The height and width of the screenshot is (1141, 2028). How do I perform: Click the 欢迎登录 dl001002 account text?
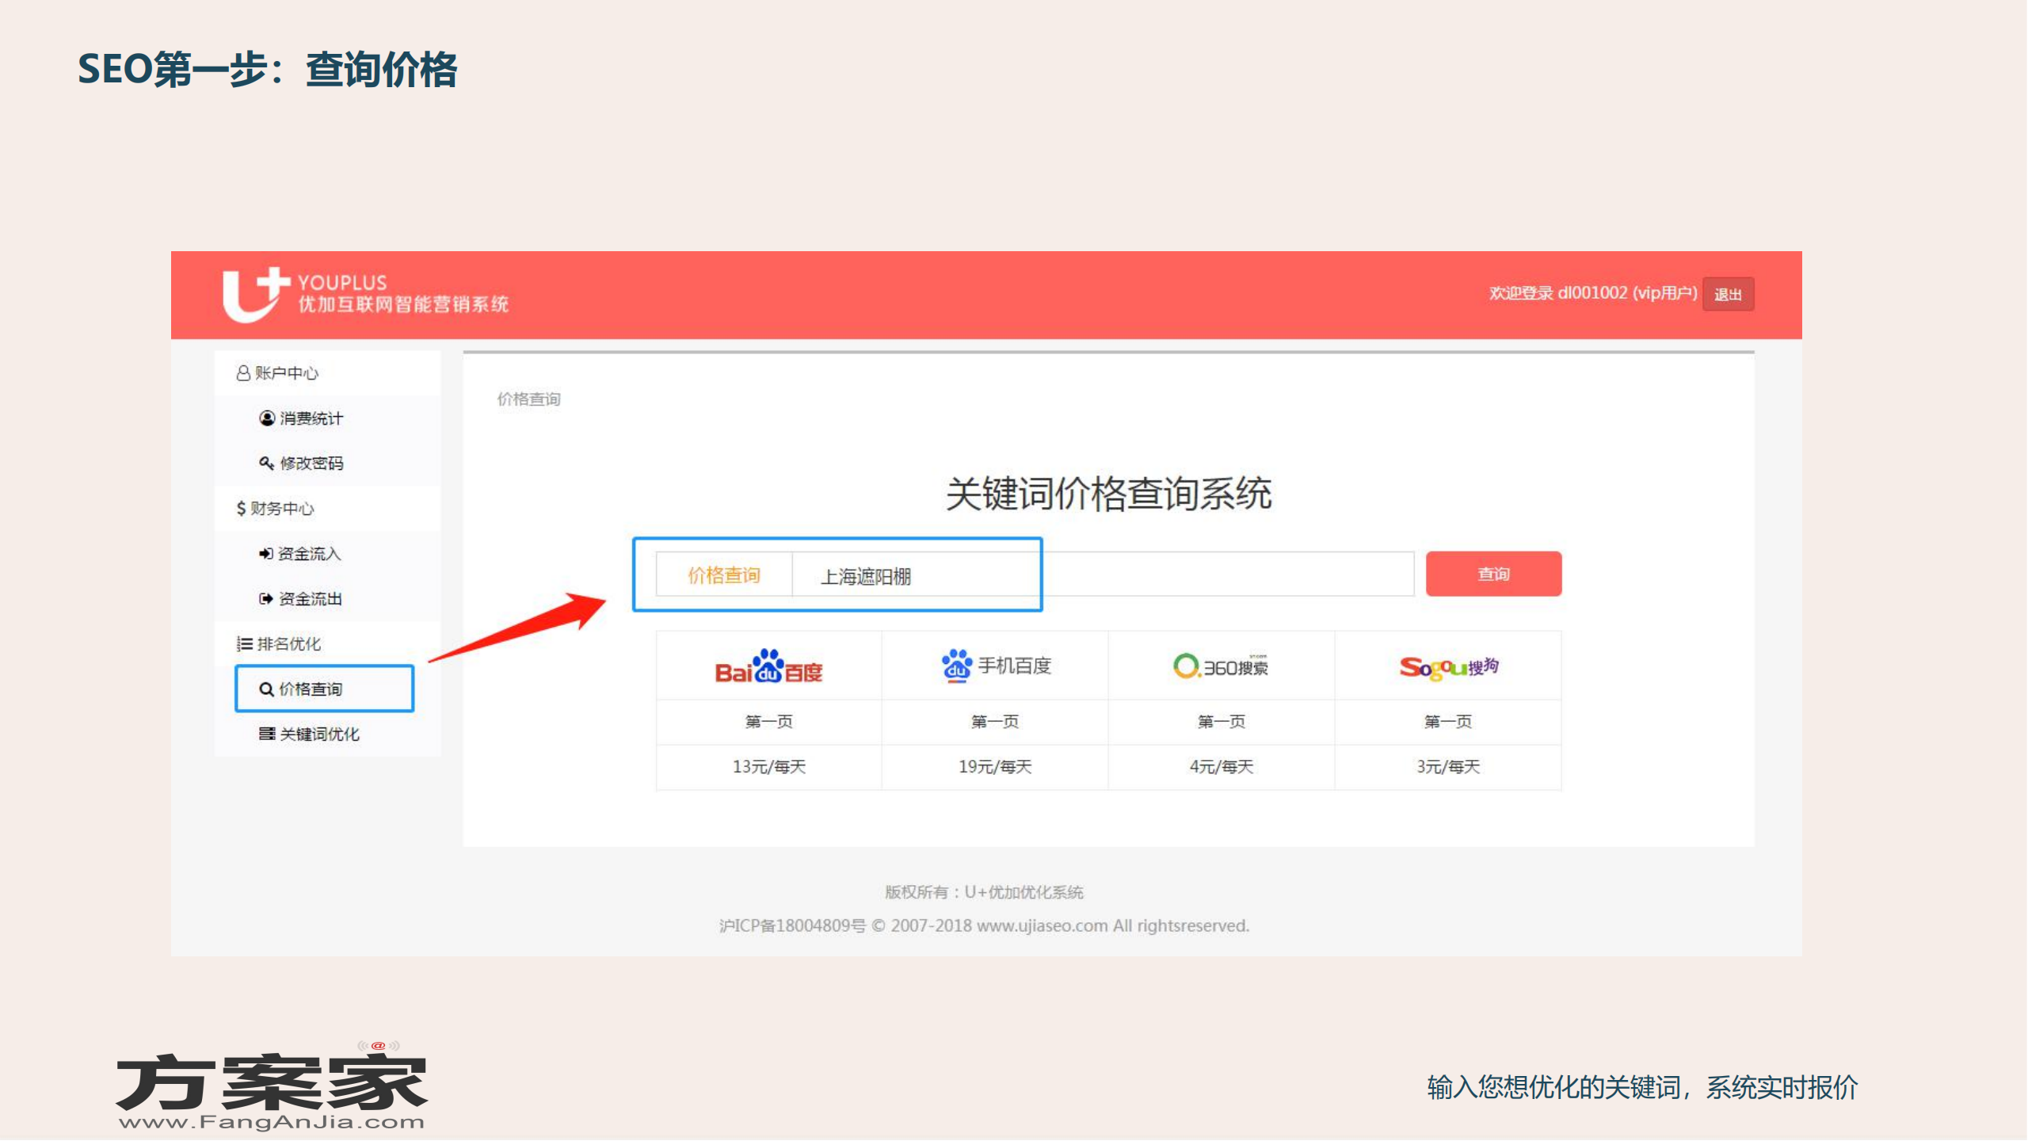click(x=1592, y=293)
